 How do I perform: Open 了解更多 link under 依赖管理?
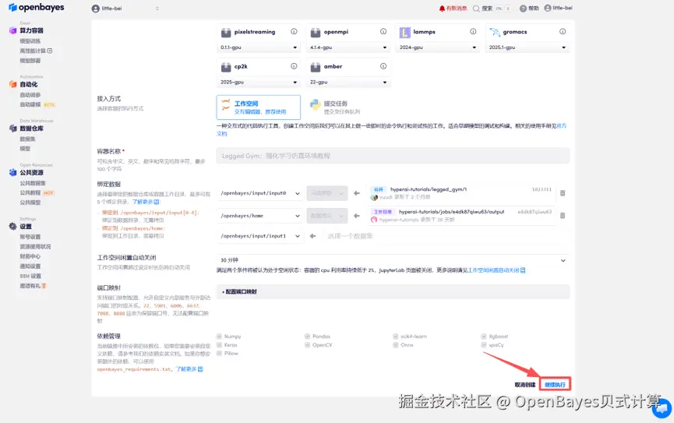click(189, 368)
